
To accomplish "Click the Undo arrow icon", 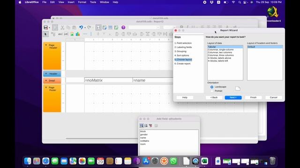I will (x=81, y=28).
